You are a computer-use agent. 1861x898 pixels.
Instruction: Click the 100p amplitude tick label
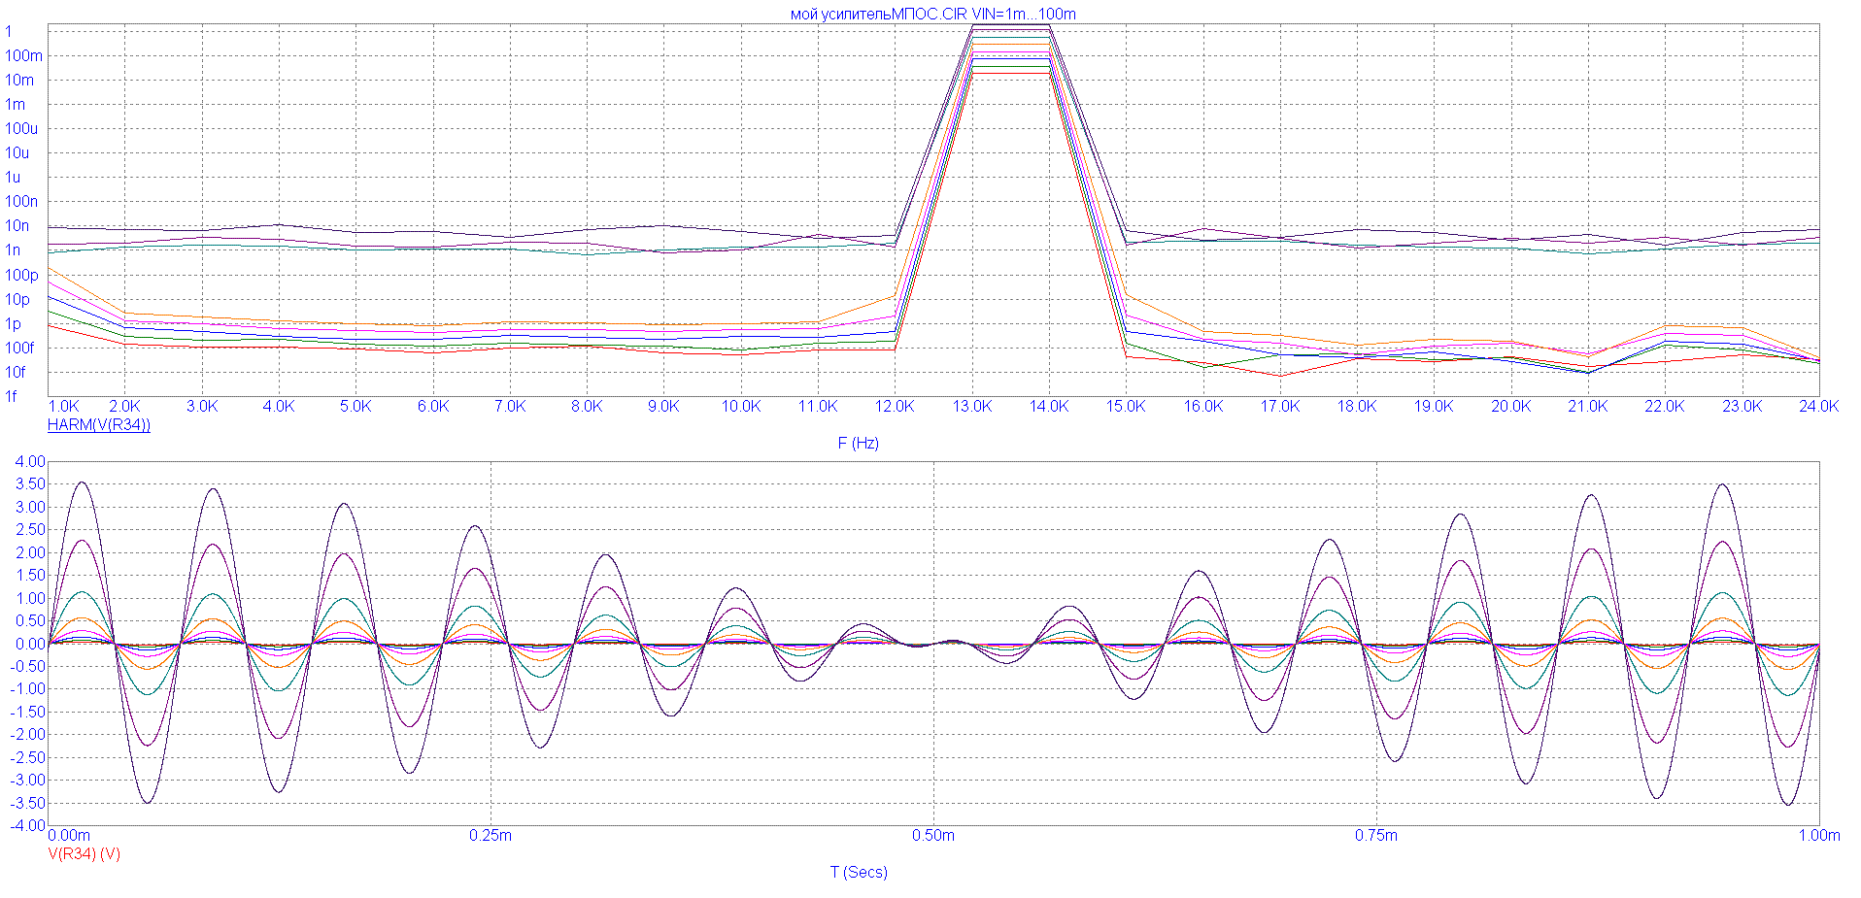coord(21,275)
